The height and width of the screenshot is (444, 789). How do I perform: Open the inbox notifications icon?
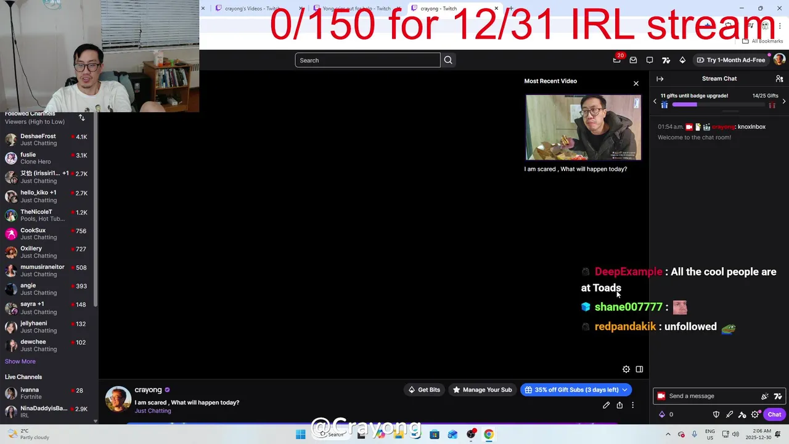tap(633, 60)
